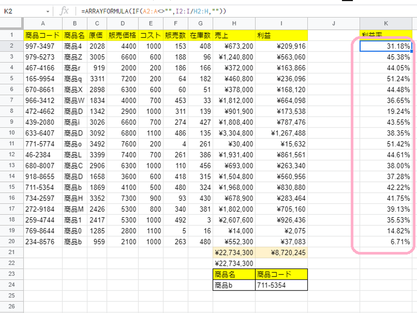Select cell with code 997-3497
417x313 pixels.
(x=43, y=46)
